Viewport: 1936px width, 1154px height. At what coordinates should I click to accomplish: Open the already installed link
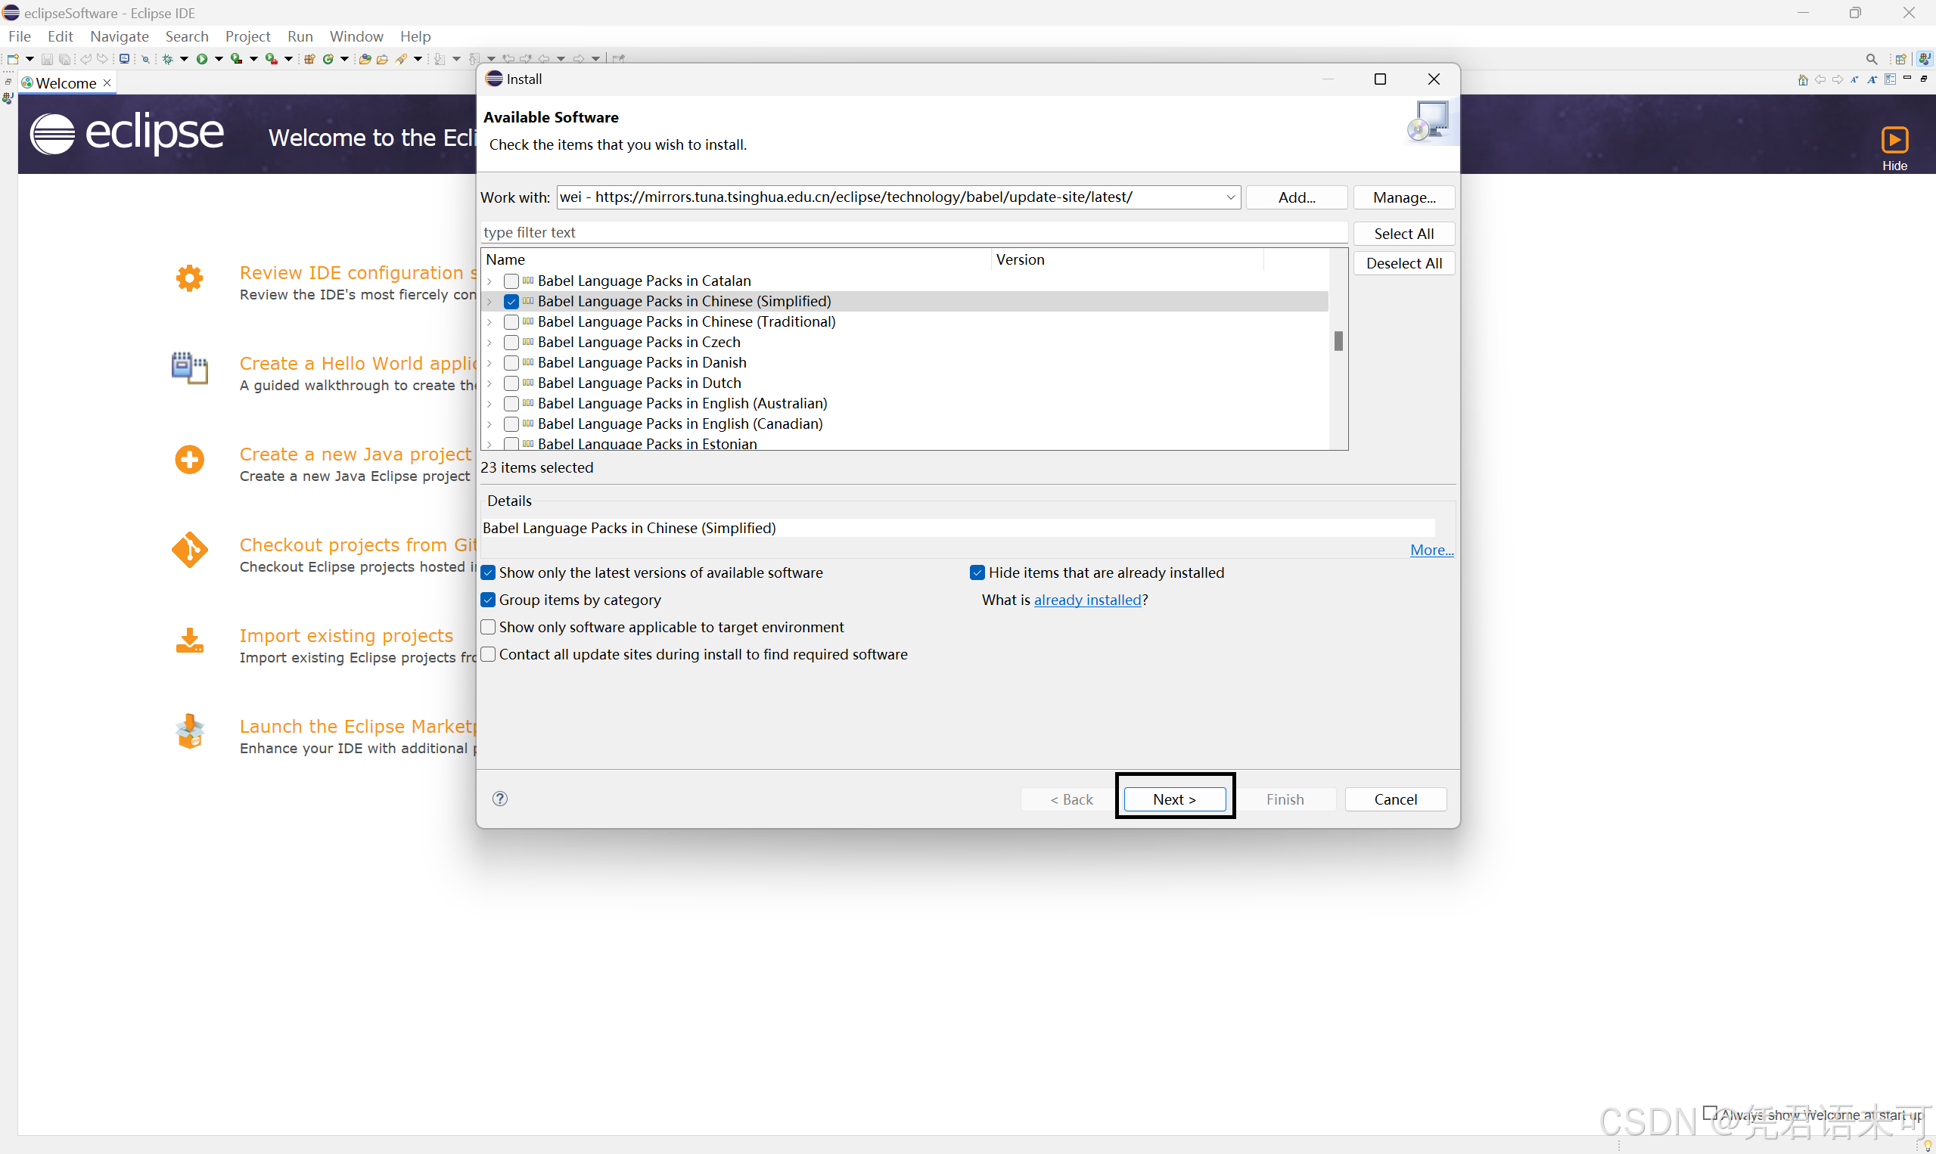[1087, 600]
